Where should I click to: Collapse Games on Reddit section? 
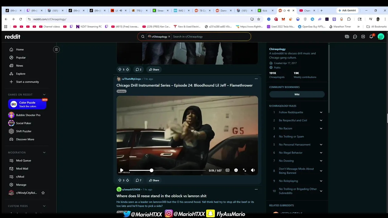[x=44, y=94]
